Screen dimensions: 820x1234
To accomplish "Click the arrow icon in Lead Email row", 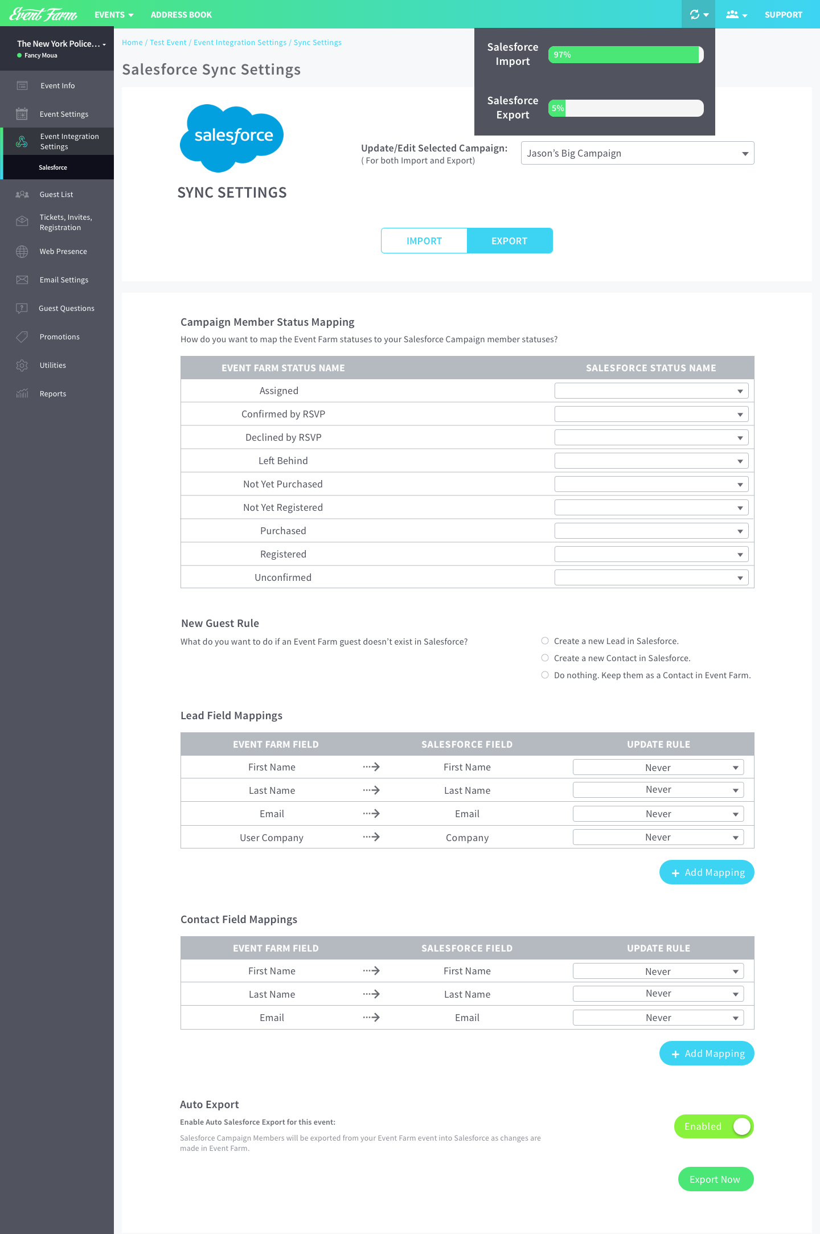I will [x=371, y=814].
